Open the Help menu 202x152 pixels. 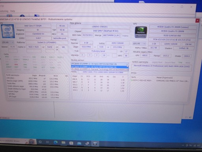pos(13,11)
